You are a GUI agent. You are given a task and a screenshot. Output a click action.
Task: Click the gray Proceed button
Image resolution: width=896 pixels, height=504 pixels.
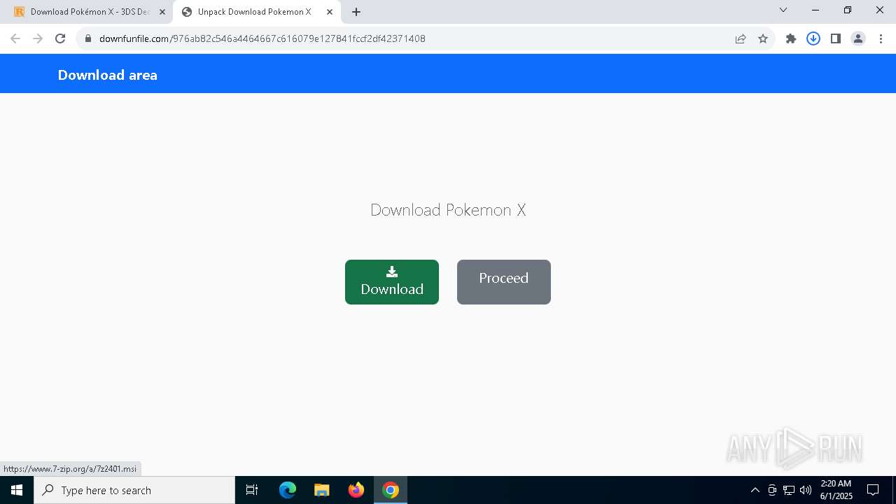pos(504,282)
